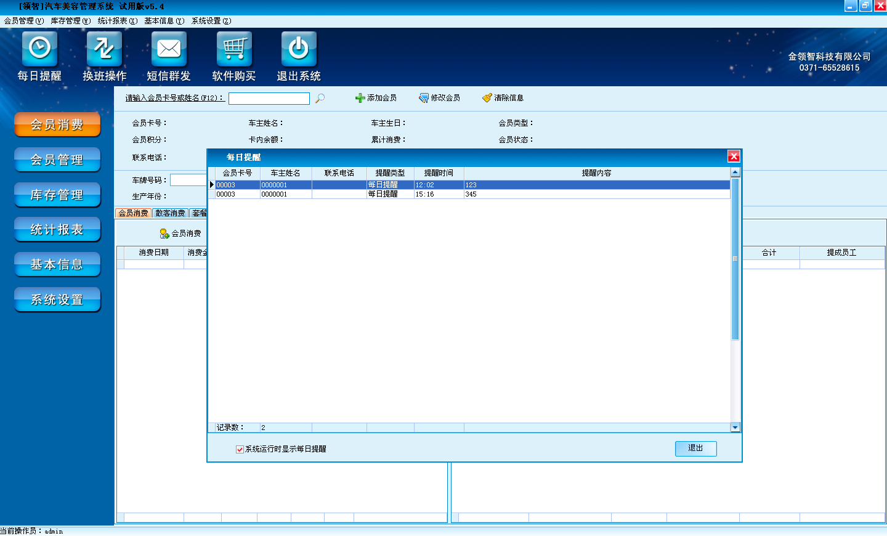Click the 会员管理 sidebar button
This screenshot has width=887, height=536.
tap(57, 160)
